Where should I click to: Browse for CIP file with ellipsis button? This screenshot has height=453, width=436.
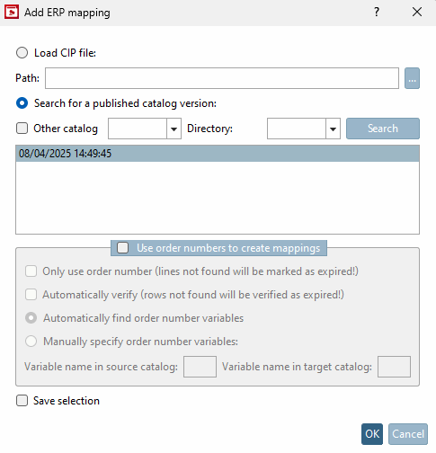click(x=412, y=78)
